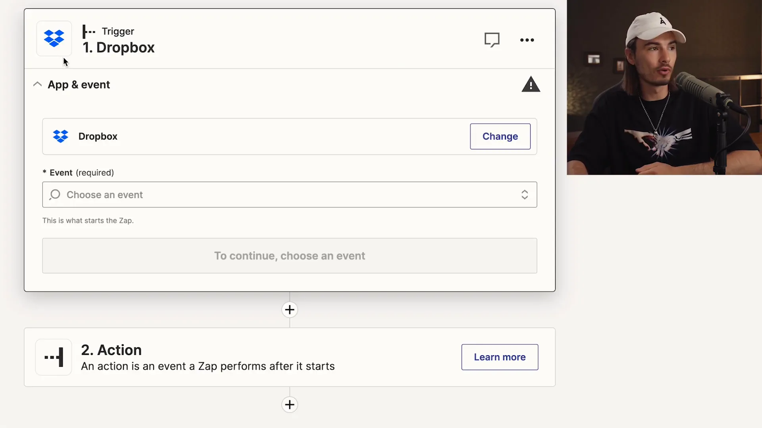
Task: Collapse the App & event section chevron
Action: click(37, 84)
